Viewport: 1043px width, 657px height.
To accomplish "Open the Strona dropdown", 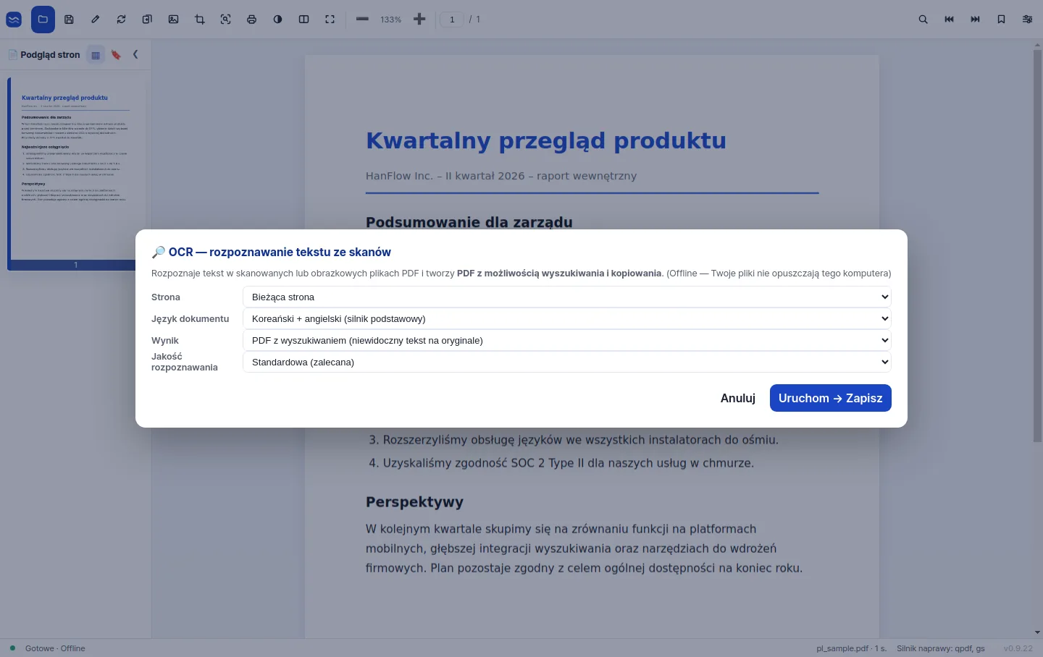I will (567, 297).
